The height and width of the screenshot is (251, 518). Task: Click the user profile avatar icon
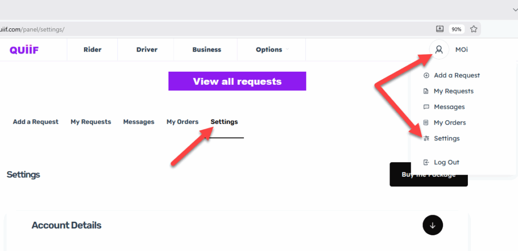pos(439,49)
